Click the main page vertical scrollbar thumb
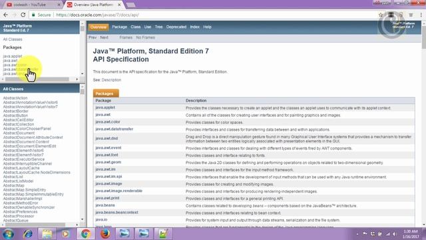The image size is (426, 240). pyautogui.click(x=424, y=37)
